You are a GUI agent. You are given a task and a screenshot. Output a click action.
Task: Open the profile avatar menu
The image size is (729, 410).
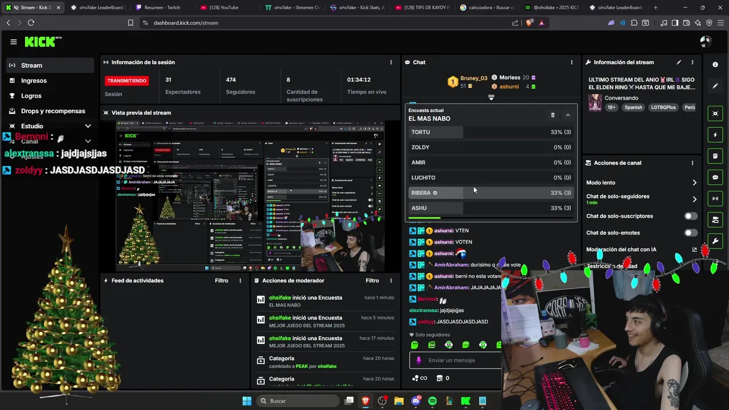click(x=706, y=42)
